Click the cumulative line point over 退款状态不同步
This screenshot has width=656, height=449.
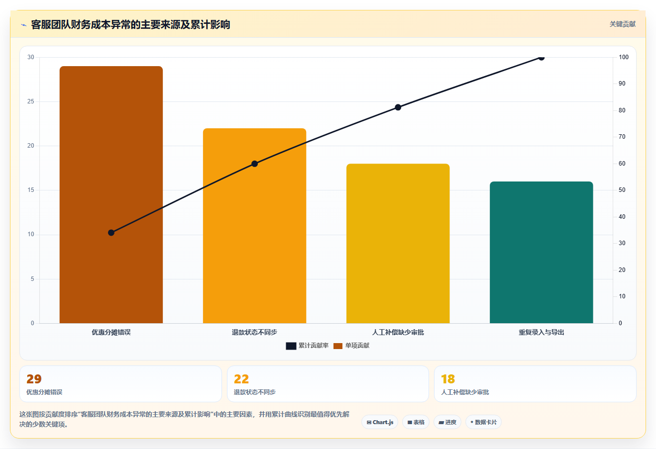(x=254, y=164)
